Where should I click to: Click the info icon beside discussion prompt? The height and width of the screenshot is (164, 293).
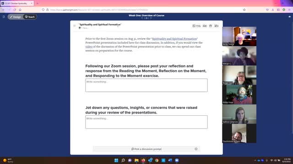(x=196, y=149)
